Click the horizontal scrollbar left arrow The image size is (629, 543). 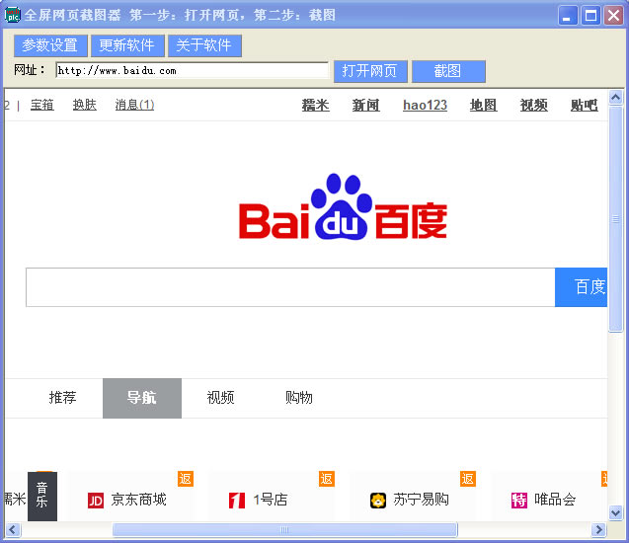click(x=13, y=530)
